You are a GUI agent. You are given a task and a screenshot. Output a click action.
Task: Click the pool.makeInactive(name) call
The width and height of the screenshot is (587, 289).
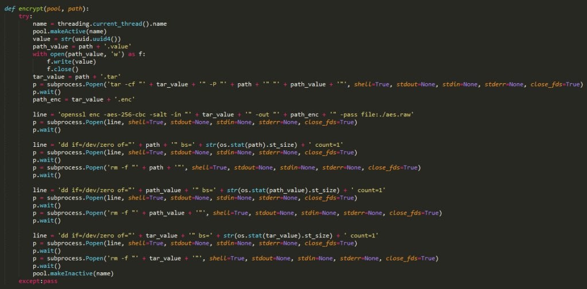point(73,274)
